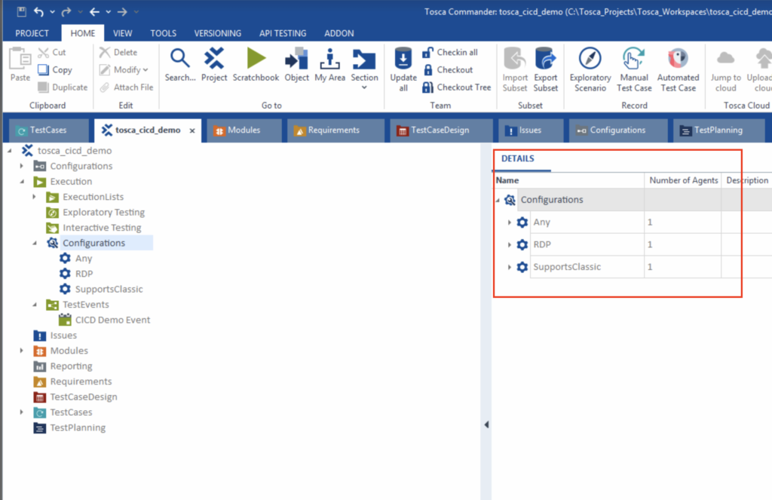Image resolution: width=772 pixels, height=500 pixels.
Task: Expand the Modules folder in tree
Action: coord(22,351)
